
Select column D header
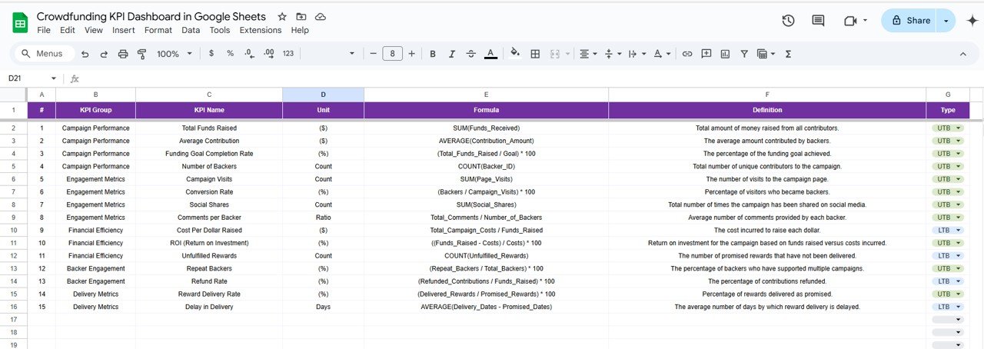click(323, 94)
